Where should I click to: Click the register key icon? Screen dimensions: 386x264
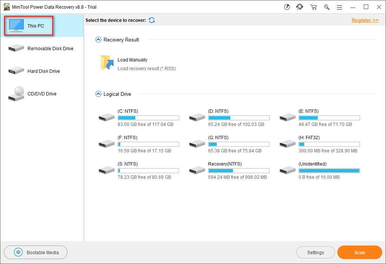click(x=327, y=7)
